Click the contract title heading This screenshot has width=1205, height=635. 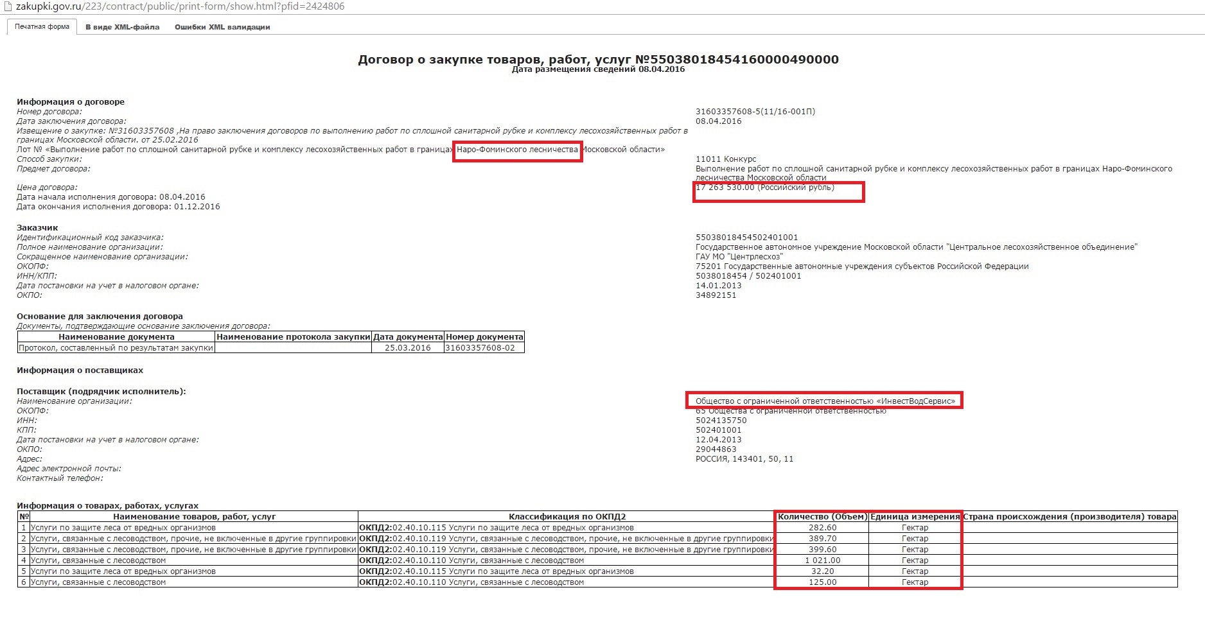[598, 59]
